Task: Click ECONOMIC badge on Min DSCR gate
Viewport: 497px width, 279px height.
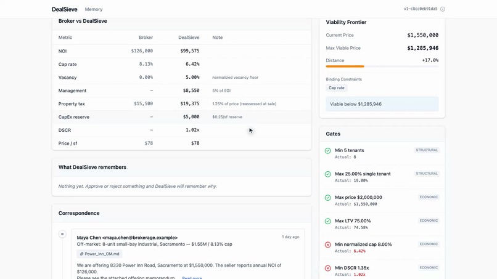Action: (429, 267)
